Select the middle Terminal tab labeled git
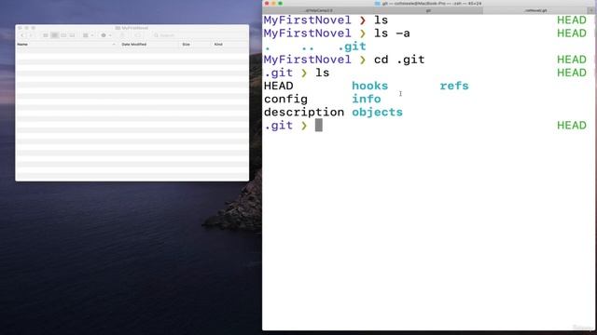This screenshot has height=335, width=597. tap(428, 10)
